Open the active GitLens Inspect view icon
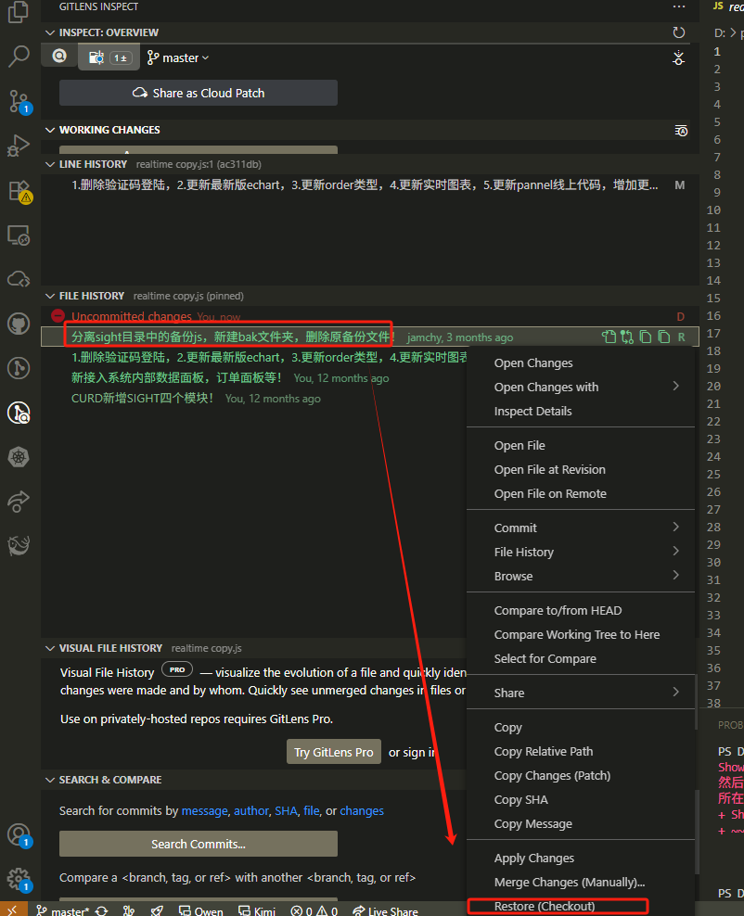Image resolution: width=744 pixels, height=916 pixels. click(19, 413)
